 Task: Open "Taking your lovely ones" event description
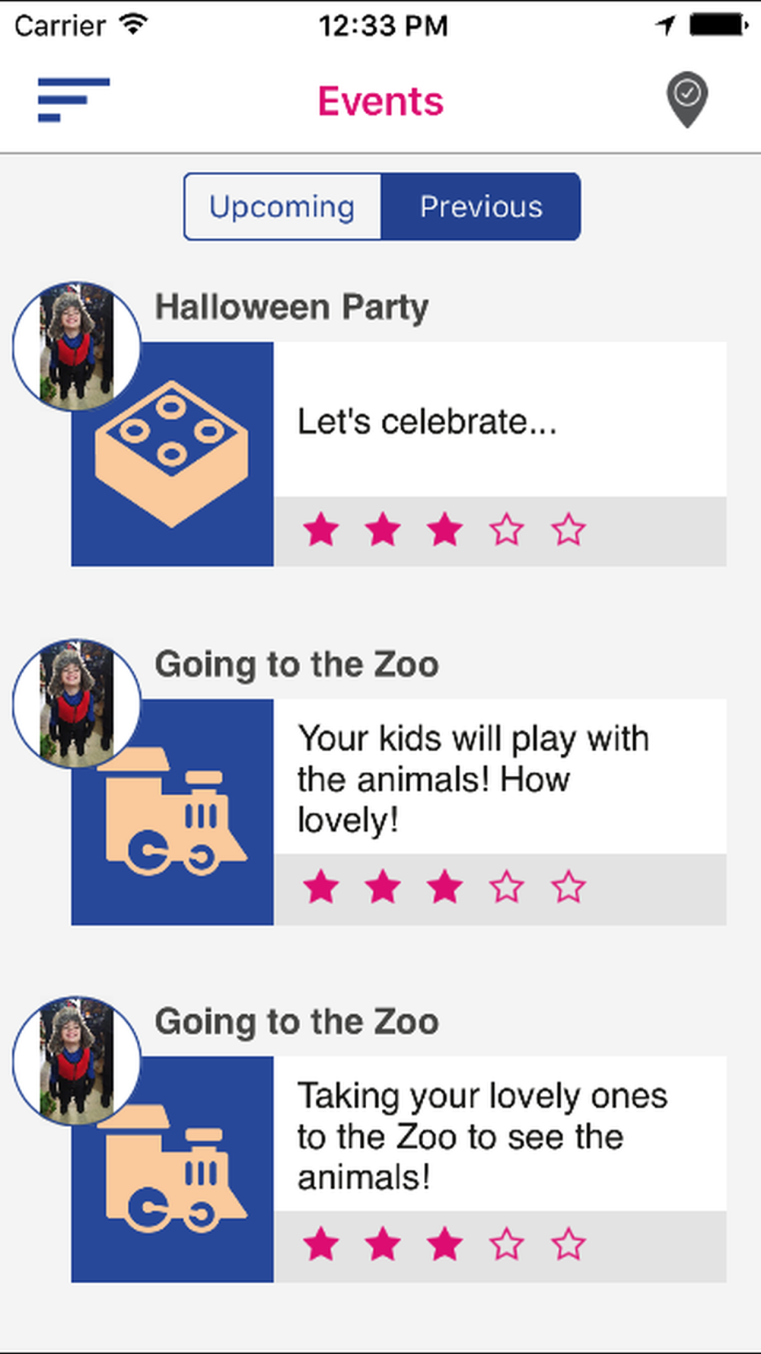482,1136
